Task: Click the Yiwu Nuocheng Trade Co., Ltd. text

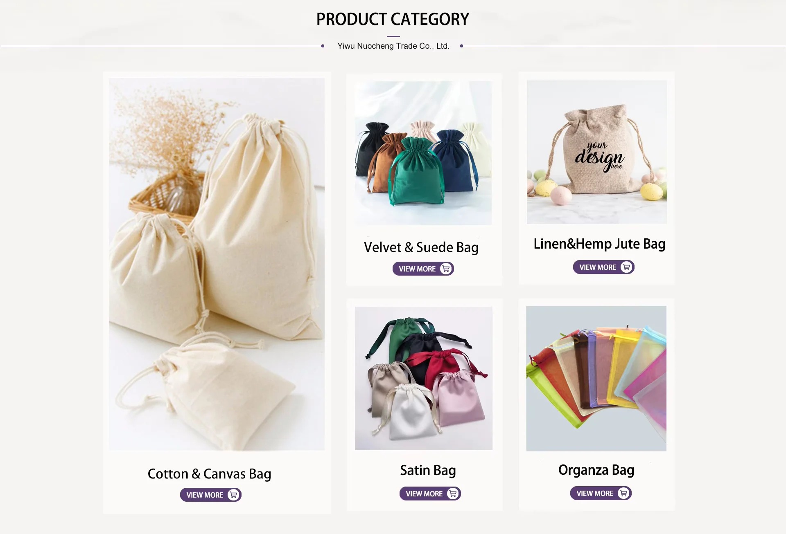Action: point(393,46)
